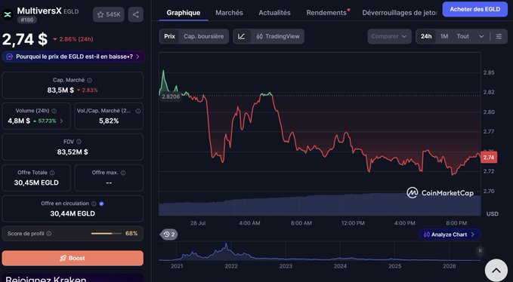
Task: Click the Score de profil progress bar
Action: pos(107,234)
